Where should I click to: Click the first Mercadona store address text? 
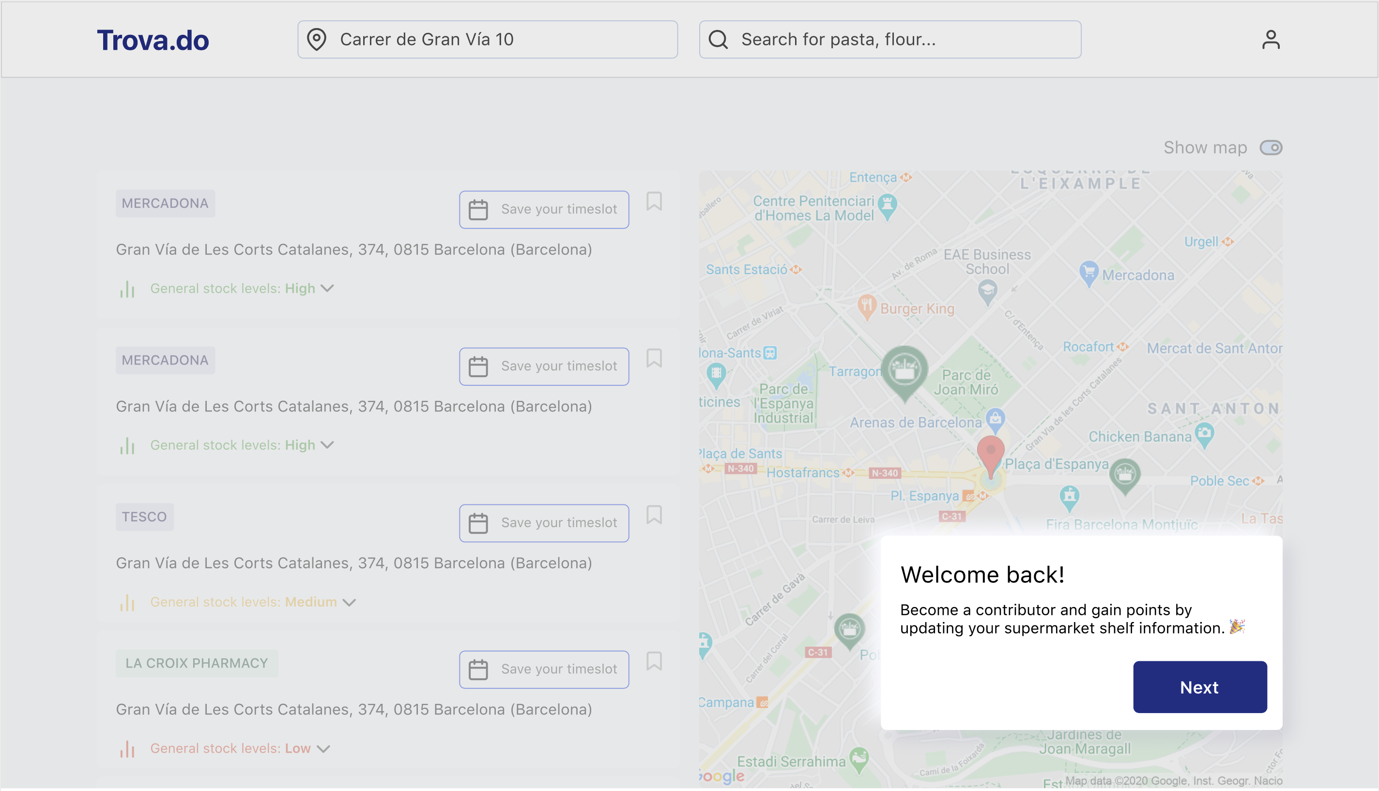point(354,249)
